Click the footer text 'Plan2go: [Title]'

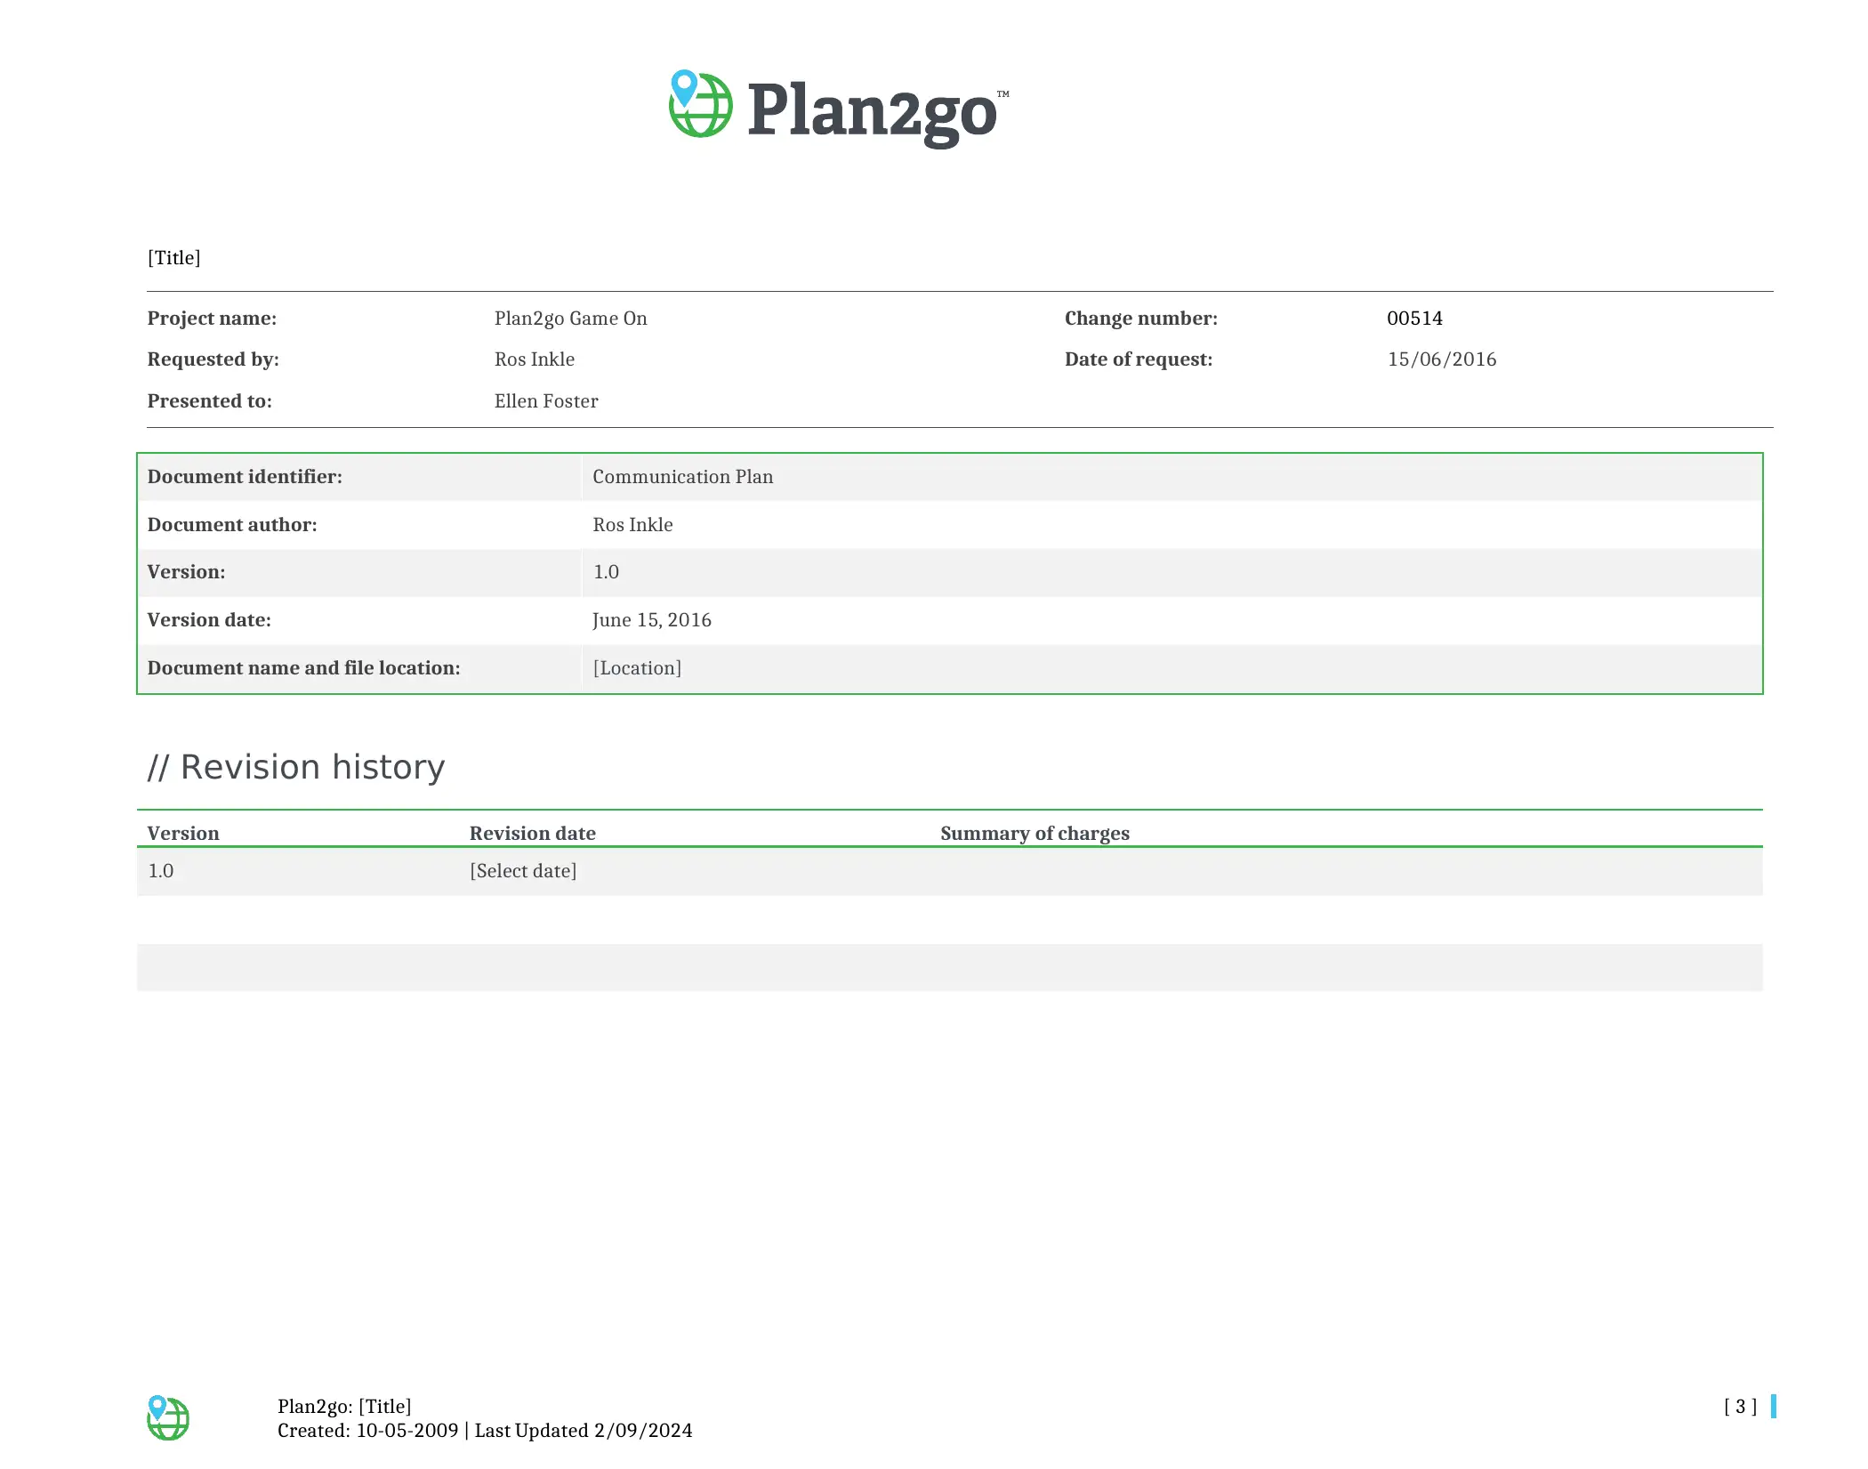point(344,1407)
